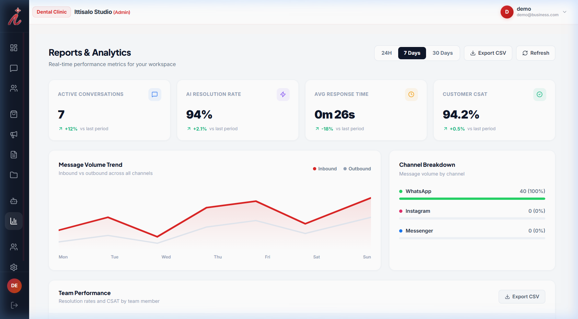The width and height of the screenshot is (578, 319).
Task: Click the Wed label on chart axis
Action: (x=166, y=257)
